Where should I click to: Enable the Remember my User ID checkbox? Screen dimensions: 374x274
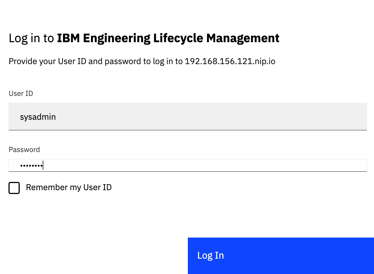click(x=14, y=188)
